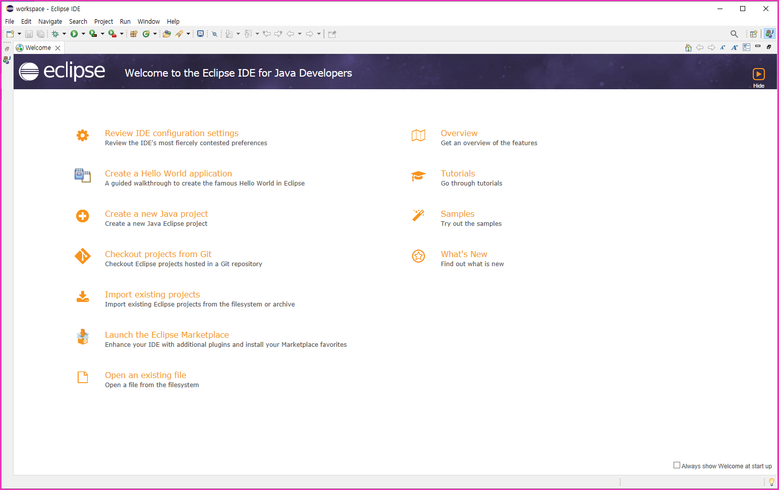Click the graduation cap Tutorials icon
The height and width of the screenshot is (490, 779).
418,176
